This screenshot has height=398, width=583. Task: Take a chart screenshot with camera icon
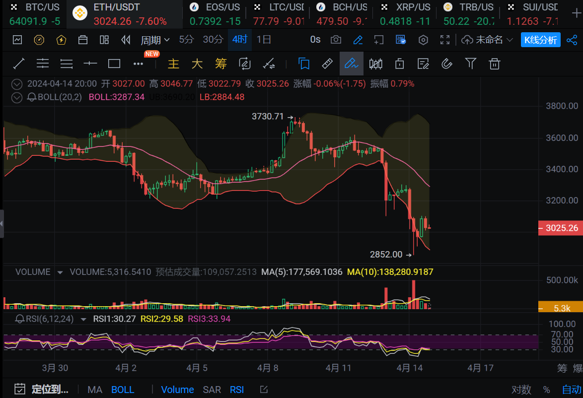coord(336,40)
